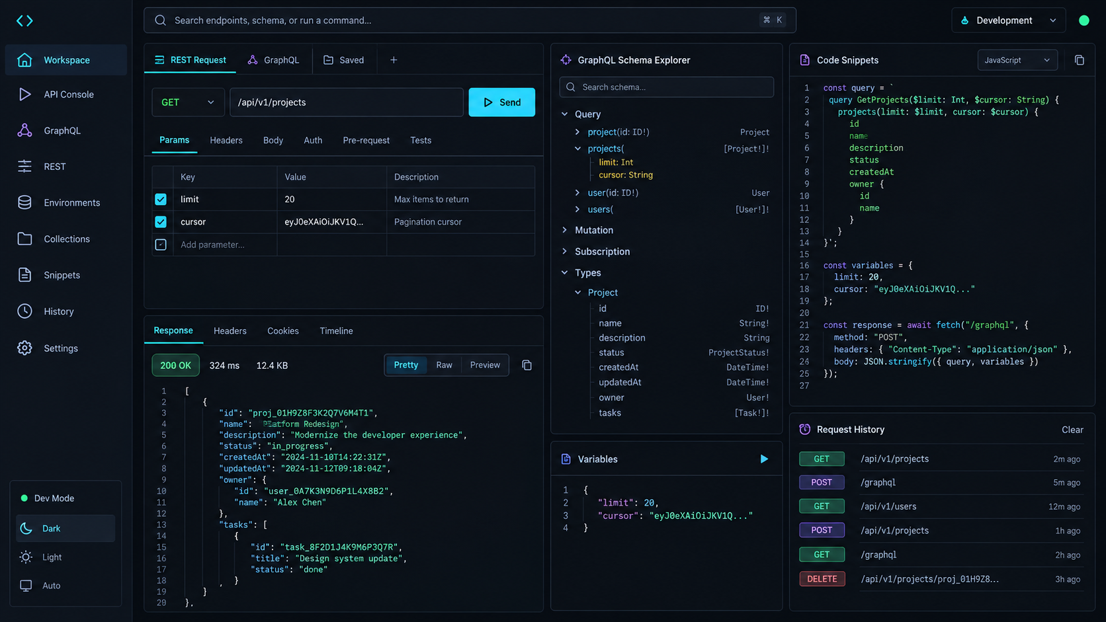Click the Command-K shortcut badge
The height and width of the screenshot is (622, 1106).
point(773,20)
